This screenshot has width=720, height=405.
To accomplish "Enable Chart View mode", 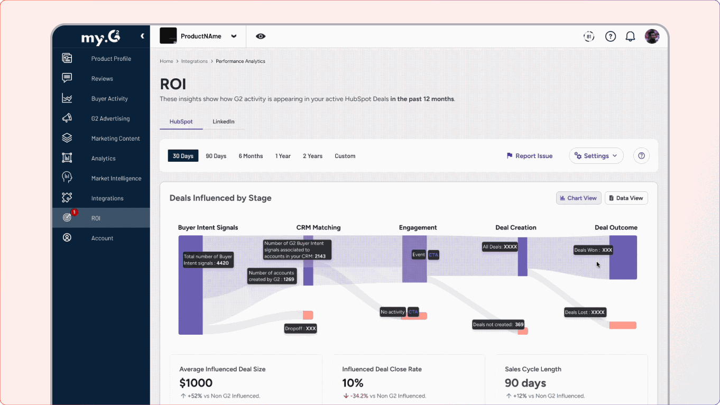I will click(578, 198).
